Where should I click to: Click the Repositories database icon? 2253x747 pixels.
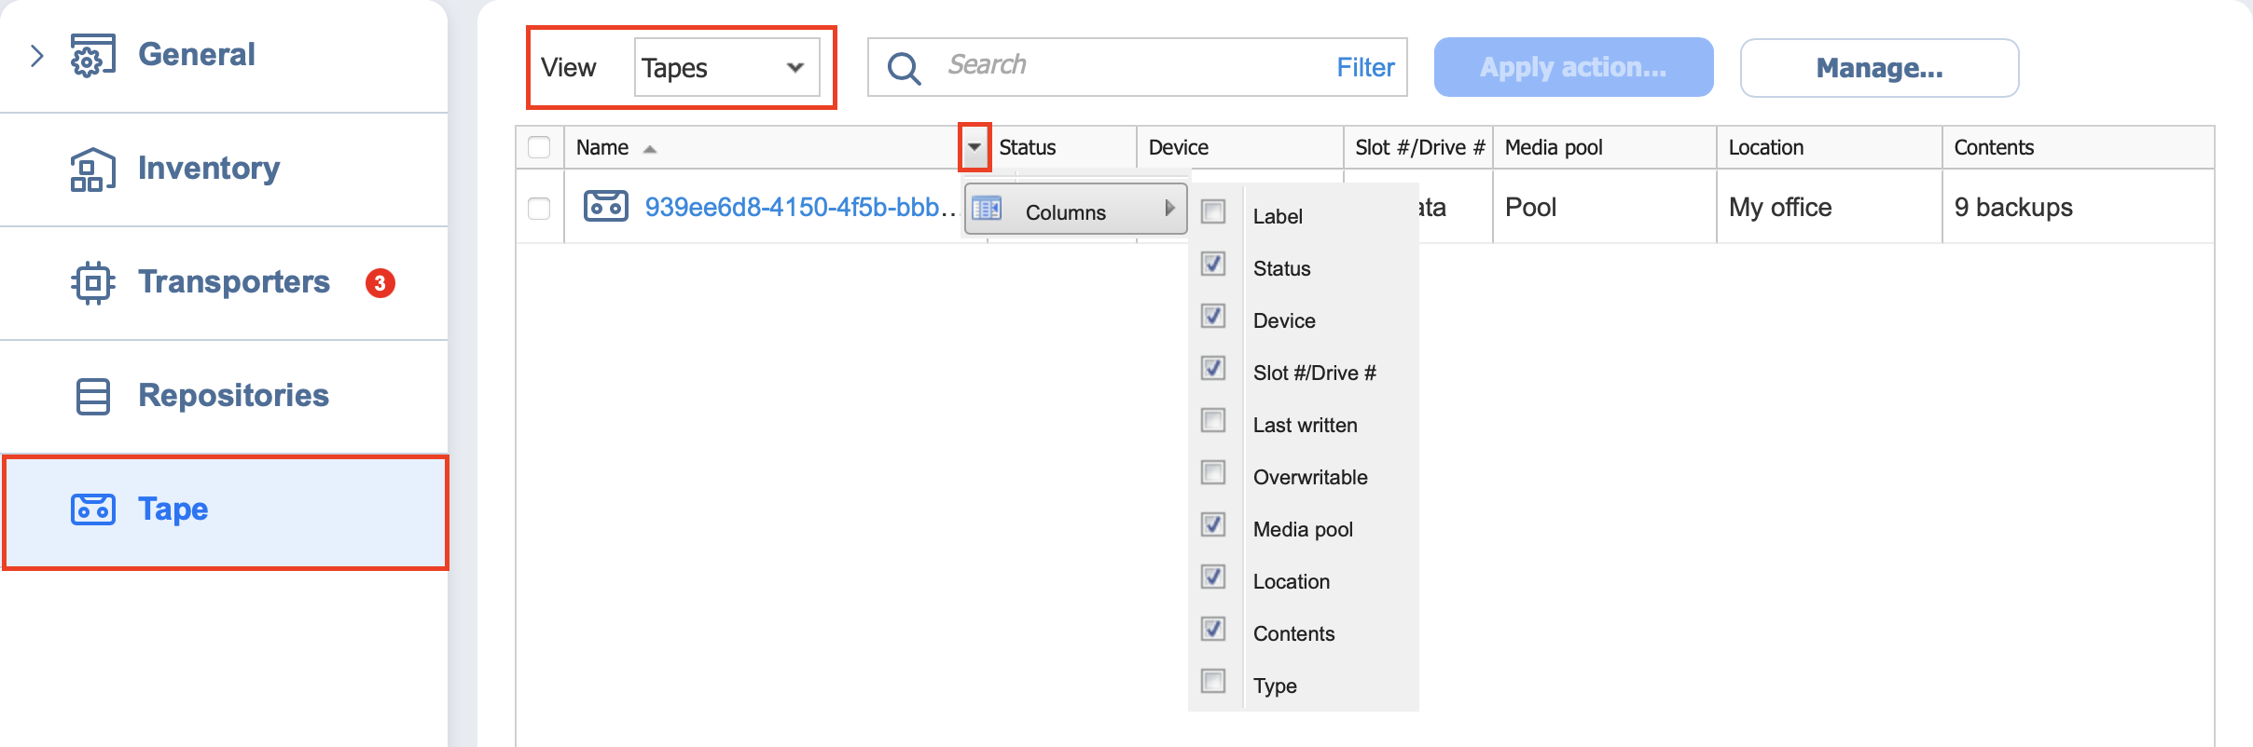(92, 397)
